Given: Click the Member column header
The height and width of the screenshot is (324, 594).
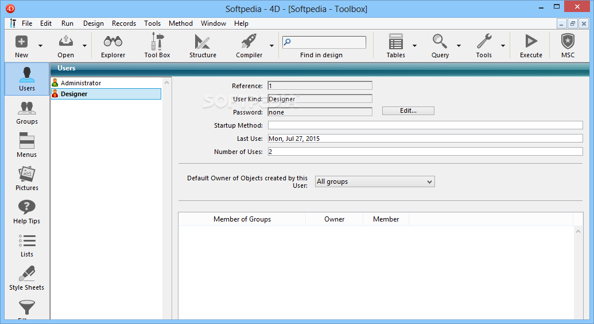Looking at the screenshot, I should 386,219.
